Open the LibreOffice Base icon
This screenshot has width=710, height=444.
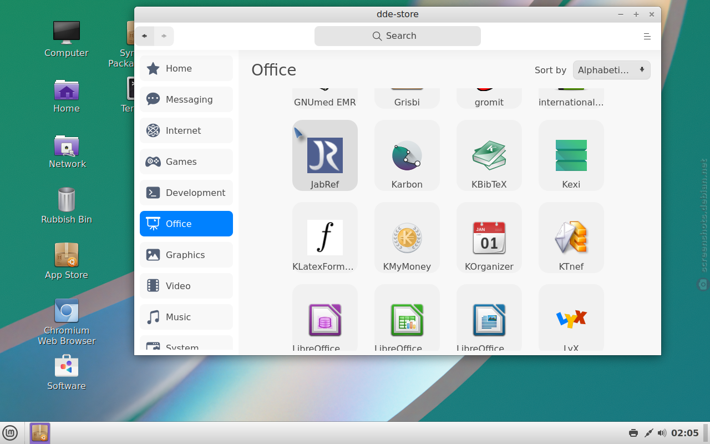pos(325,320)
